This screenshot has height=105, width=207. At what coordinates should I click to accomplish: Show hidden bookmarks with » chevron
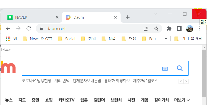click(x=166, y=39)
